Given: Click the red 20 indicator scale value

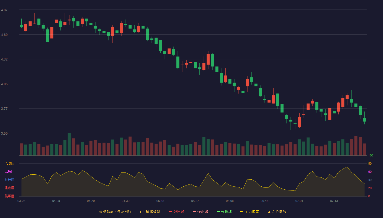Looking at the screenshot, I should [x=370, y=188].
